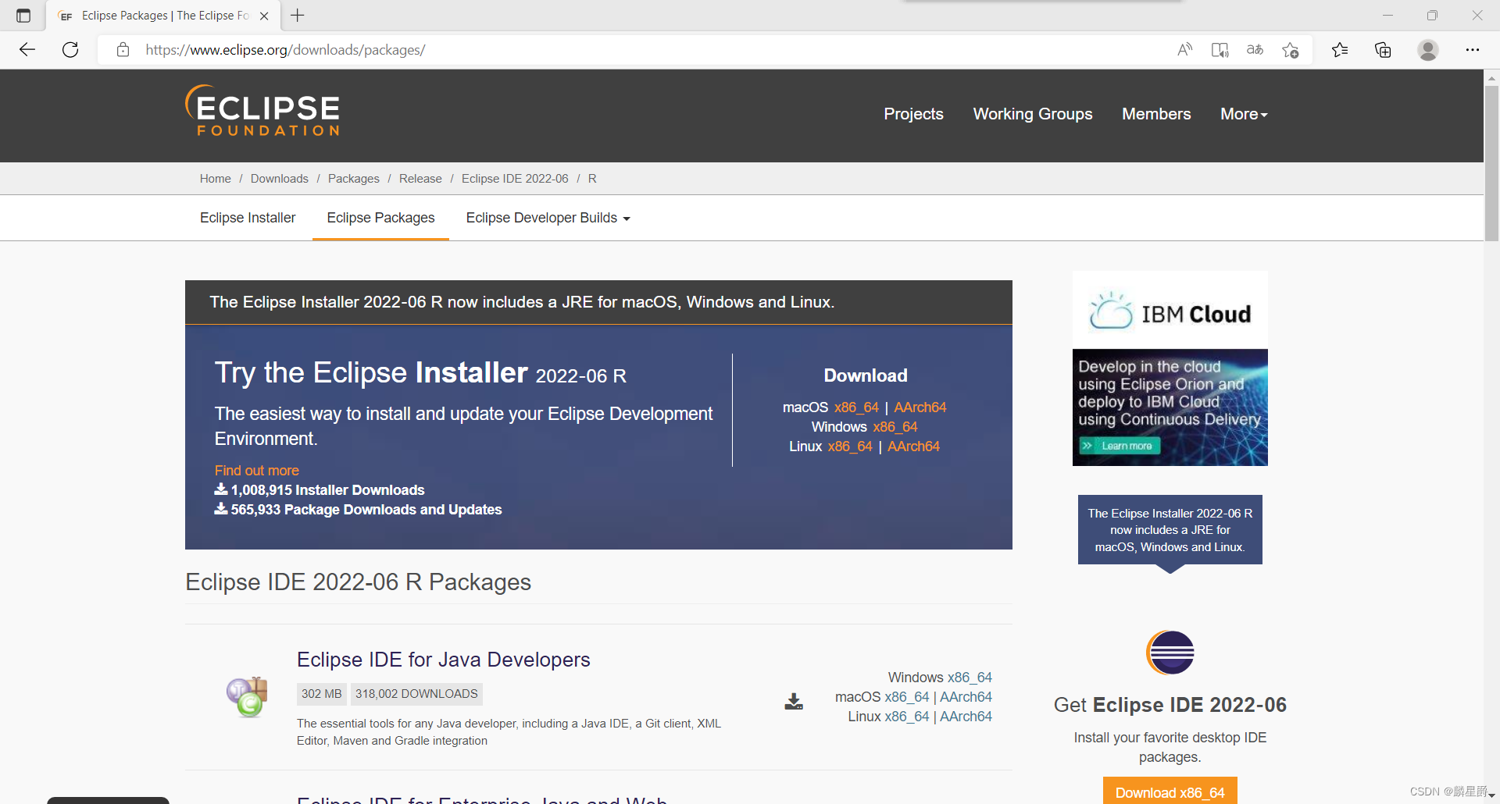Go to Release breadcrumb link
Screen dimensions: 1500x804
click(x=420, y=179)
